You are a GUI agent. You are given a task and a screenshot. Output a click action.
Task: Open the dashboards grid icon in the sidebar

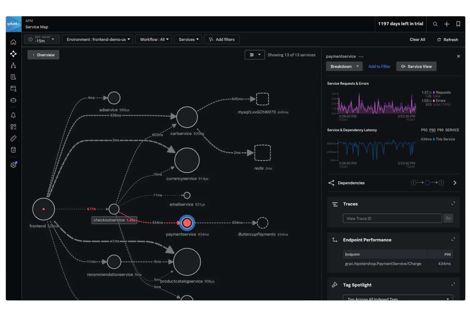(x=13, y=127)
